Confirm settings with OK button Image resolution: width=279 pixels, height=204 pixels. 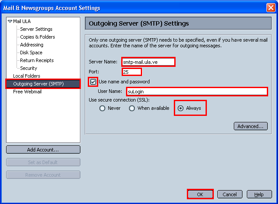click(200, 194)
